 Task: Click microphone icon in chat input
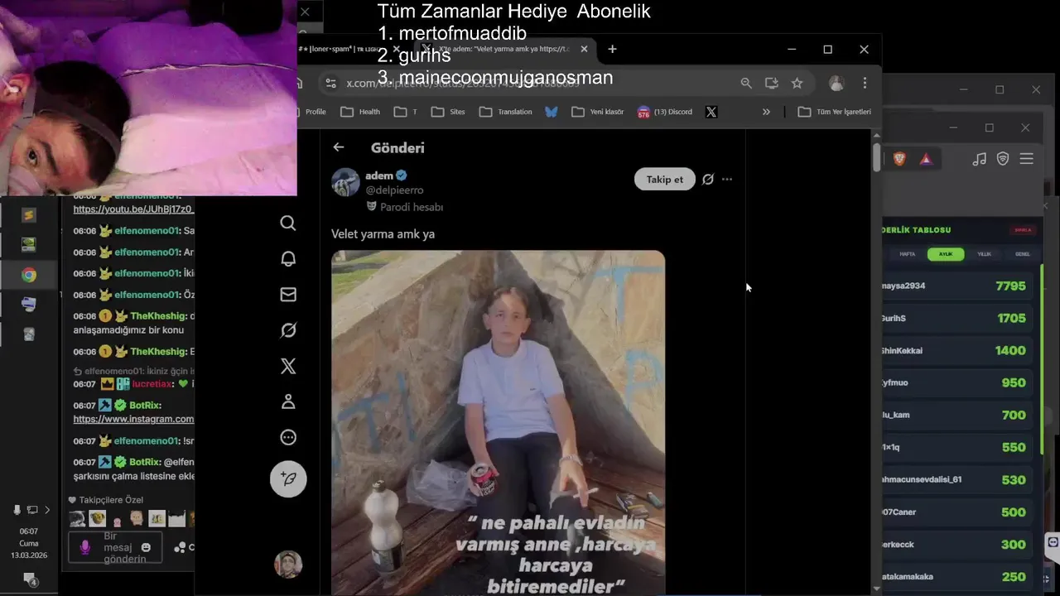(x=84, y=547)
